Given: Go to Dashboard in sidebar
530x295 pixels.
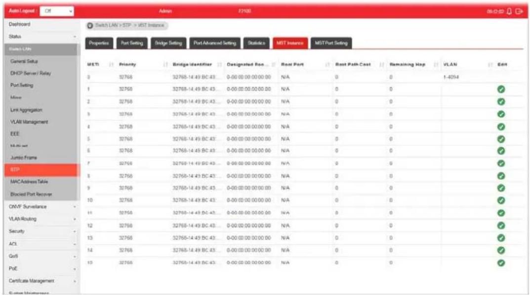Looking at the screenshot, I should [20, 24].
